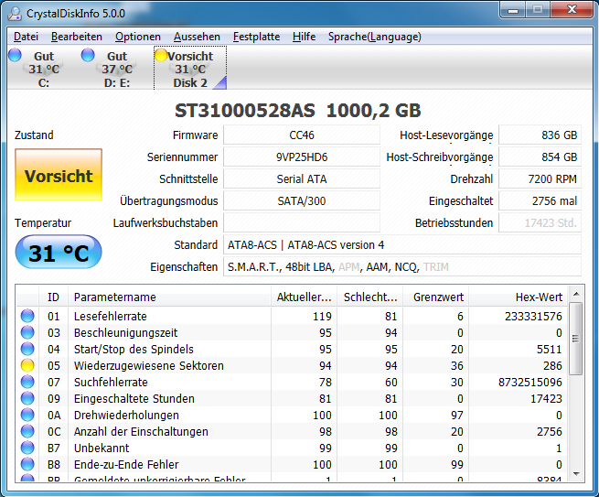
Task: Open the Optionen menu
Action: 138,37
